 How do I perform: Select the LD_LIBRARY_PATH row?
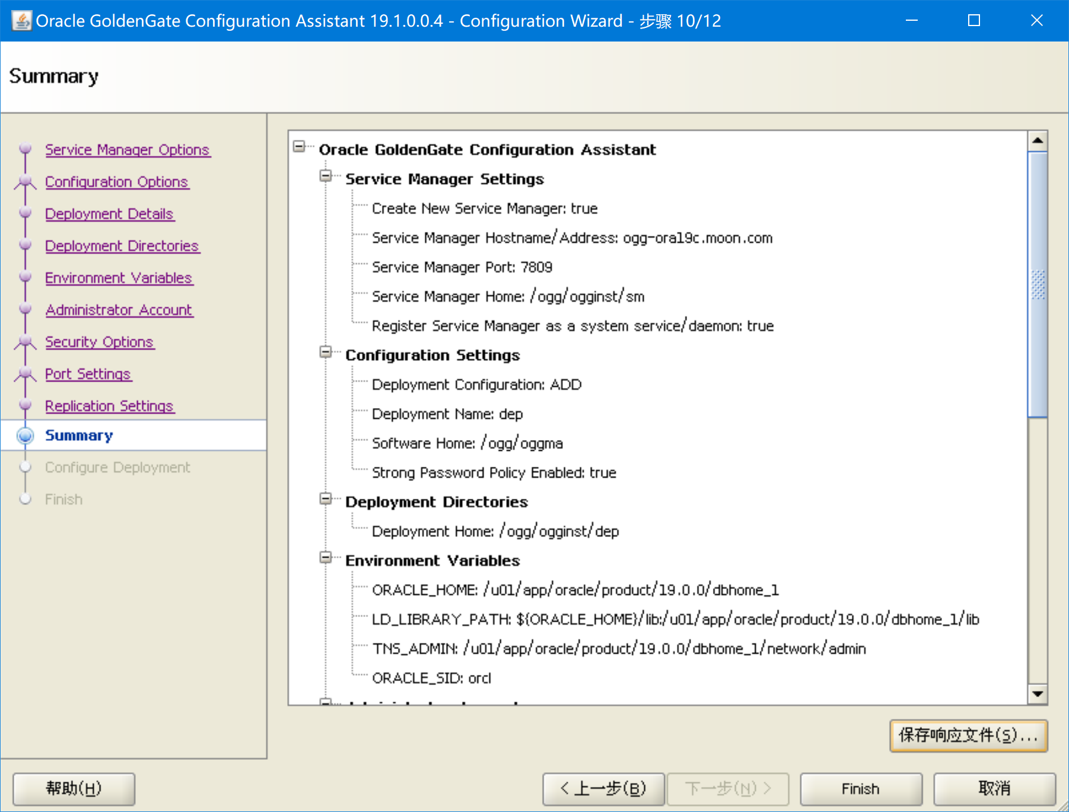(676, 619)
